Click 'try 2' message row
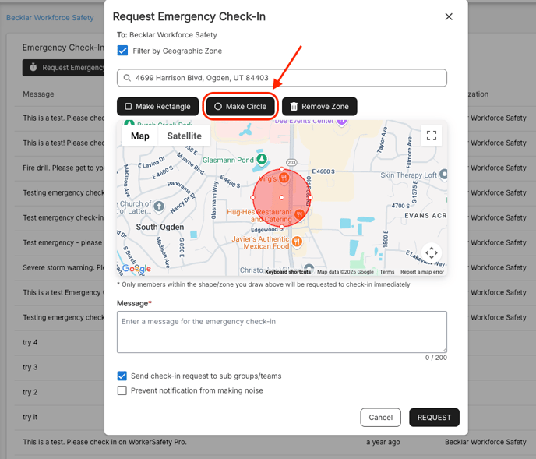This screenshot has width=536, height=459. coord(59,392)
